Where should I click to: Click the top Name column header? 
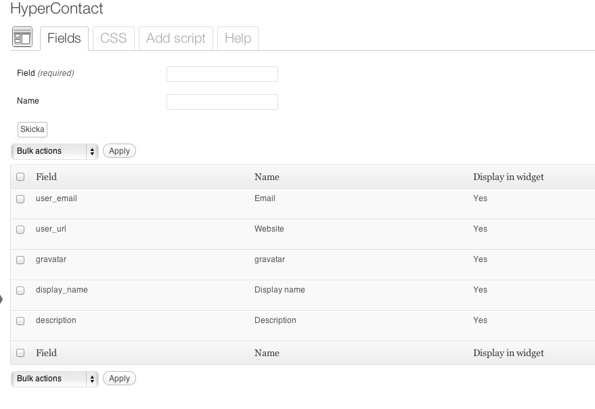(267, 177)
